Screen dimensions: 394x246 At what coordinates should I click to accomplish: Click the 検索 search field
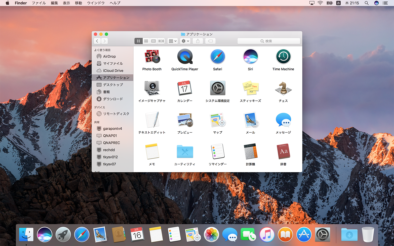click(x=269, y=41)
